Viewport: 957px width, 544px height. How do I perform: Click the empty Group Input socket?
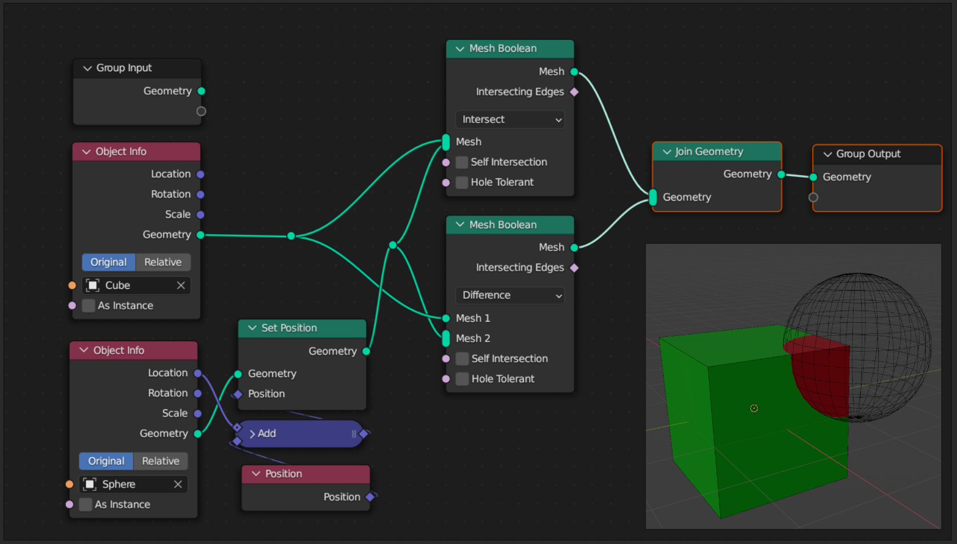point(201,111)
